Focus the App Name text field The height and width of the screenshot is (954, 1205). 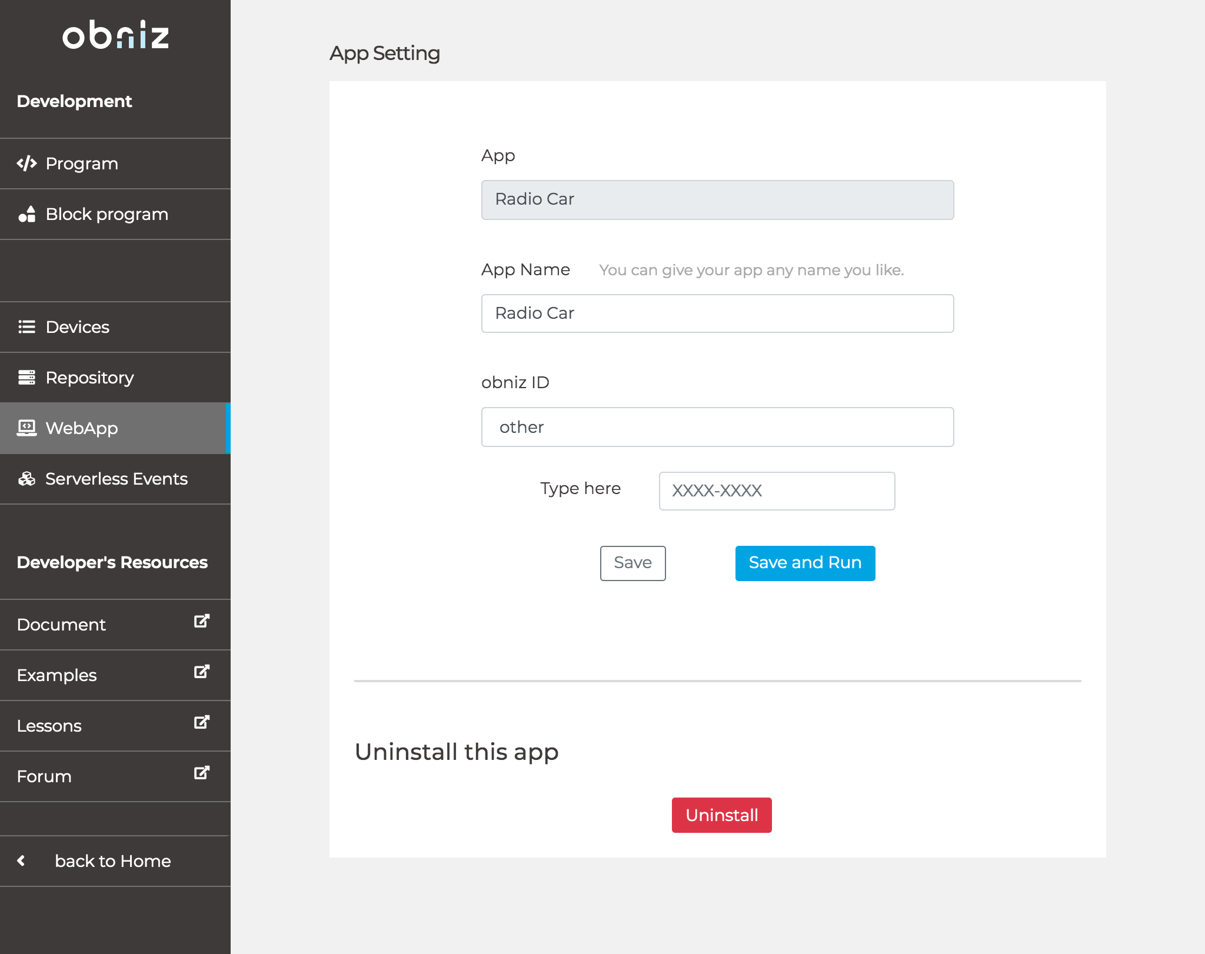(717, 313)
